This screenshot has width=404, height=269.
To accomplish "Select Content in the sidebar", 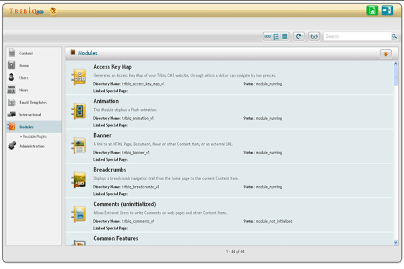I will coord(26,53).
